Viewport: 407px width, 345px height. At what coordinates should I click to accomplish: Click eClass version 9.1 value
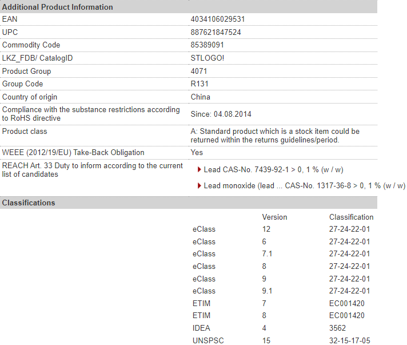pos(267,291)
